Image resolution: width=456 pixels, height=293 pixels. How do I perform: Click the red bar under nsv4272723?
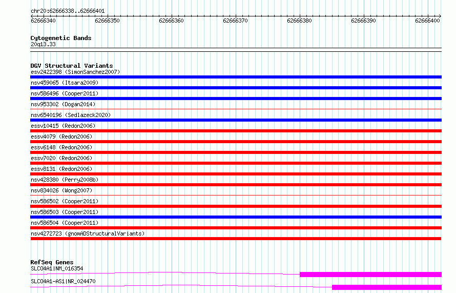click(236, 239)
